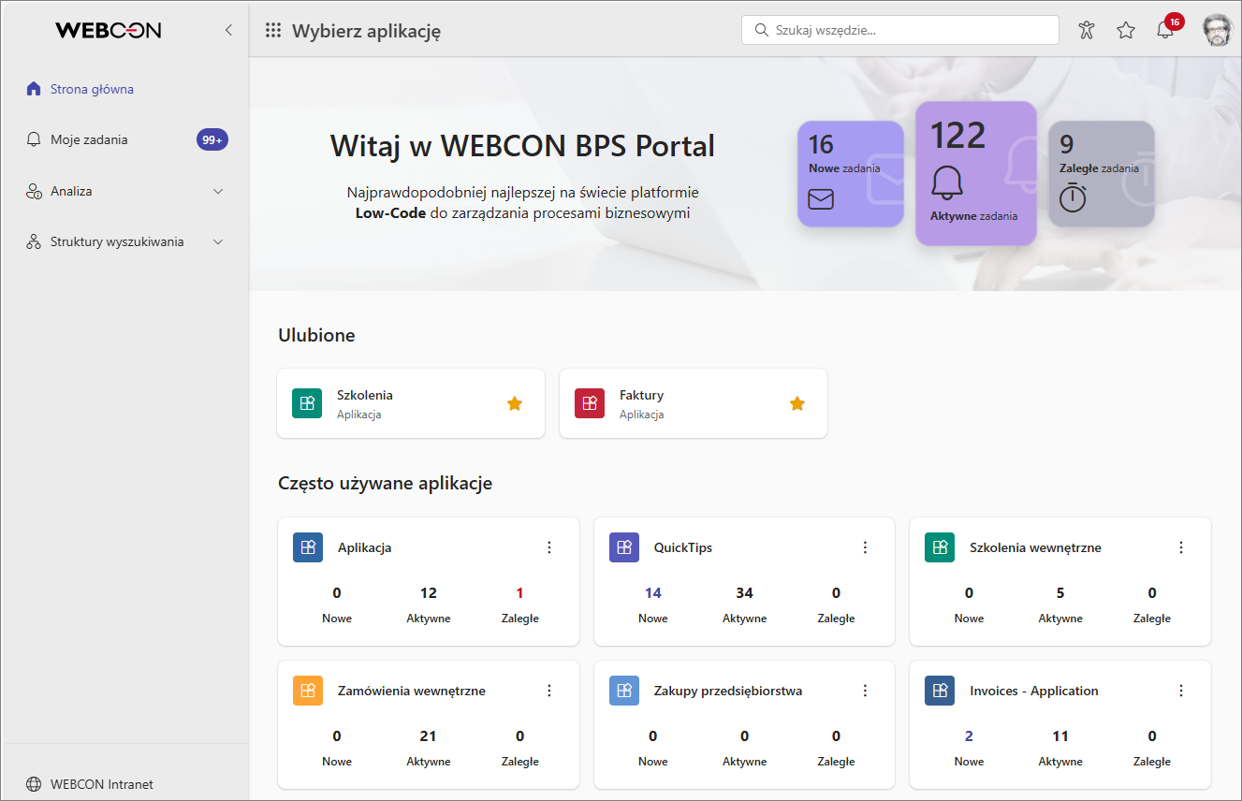Click the dark blue Invoices - Application icon
Viewport: 1242px width, 801px height.
[940, 691]
